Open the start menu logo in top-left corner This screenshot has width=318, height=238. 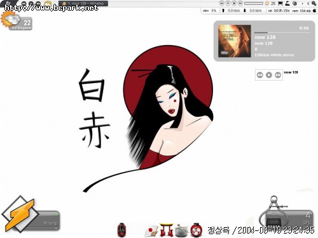click(x=8, y=3)
